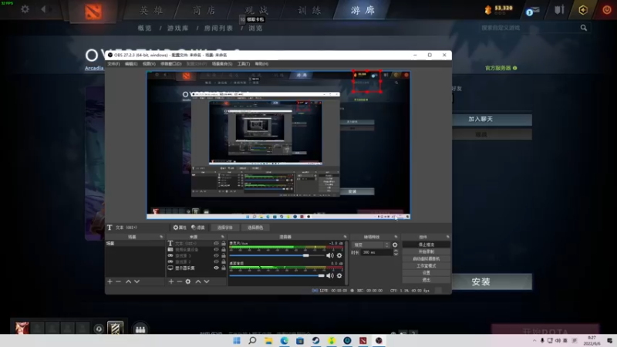Open the scene transition type dropdown
The image size is (617, 347).
tap(370, 244)
